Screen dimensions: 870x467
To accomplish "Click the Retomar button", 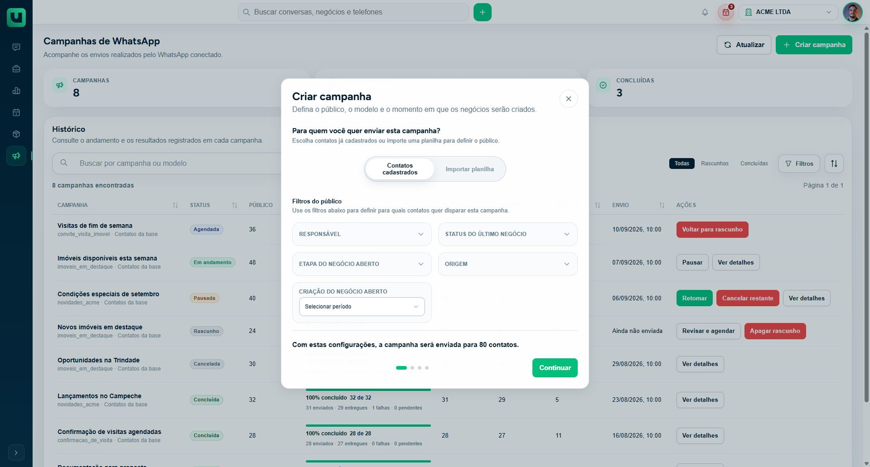I will tap(694, 298).
